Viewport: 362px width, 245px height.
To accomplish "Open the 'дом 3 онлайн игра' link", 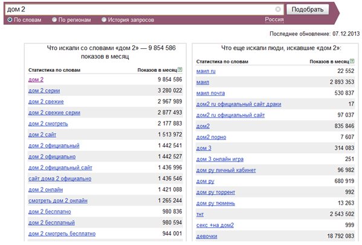I will 220,159.
